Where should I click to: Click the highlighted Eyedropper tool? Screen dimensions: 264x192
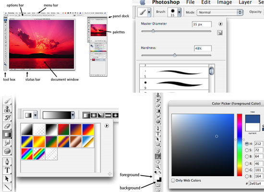(x=158, y=156)
